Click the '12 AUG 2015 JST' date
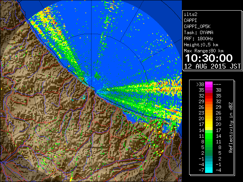The image size is (243, 182). (x=212, y=66)
